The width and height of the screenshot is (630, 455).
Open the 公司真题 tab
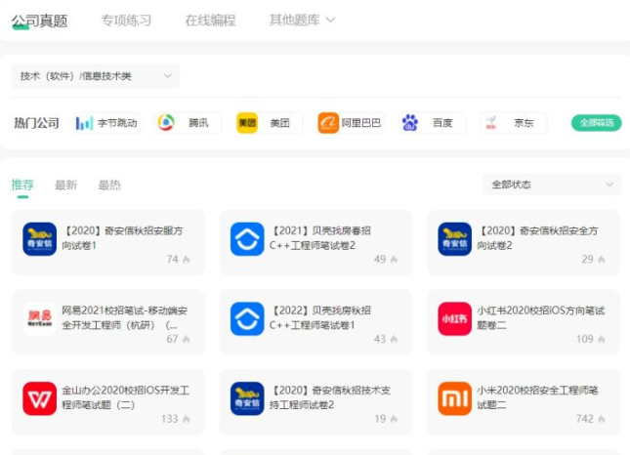[x=39, y=21]
